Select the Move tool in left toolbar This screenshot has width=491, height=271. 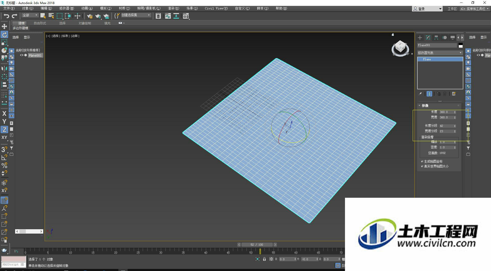coord(4,26)
